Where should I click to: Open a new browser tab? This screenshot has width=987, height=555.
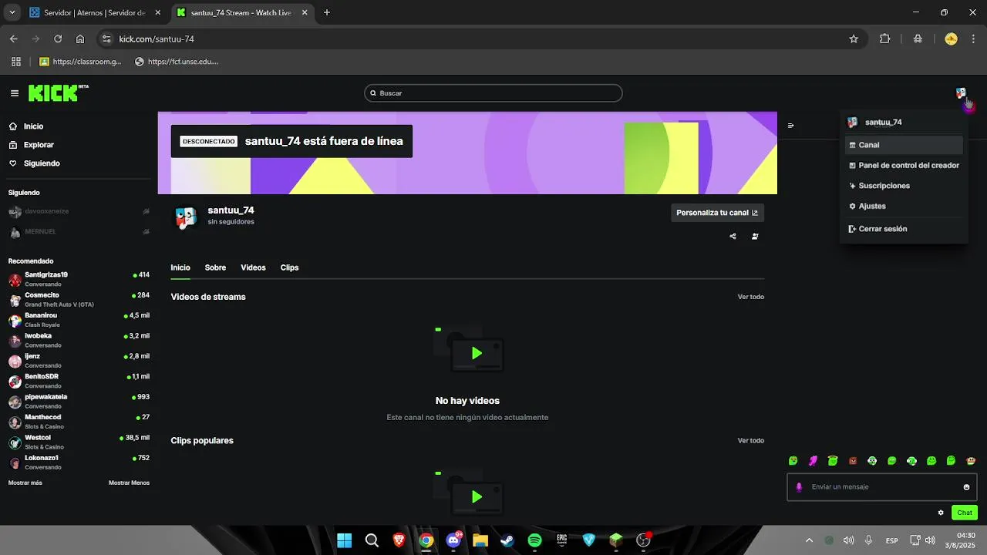point(327,12)
